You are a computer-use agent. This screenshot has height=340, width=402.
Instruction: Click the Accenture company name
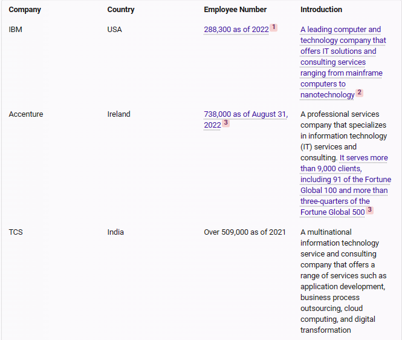(x=26, y=114)
